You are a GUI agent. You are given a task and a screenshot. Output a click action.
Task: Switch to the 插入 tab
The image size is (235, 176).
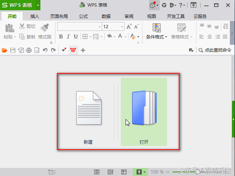coord(35,16)
